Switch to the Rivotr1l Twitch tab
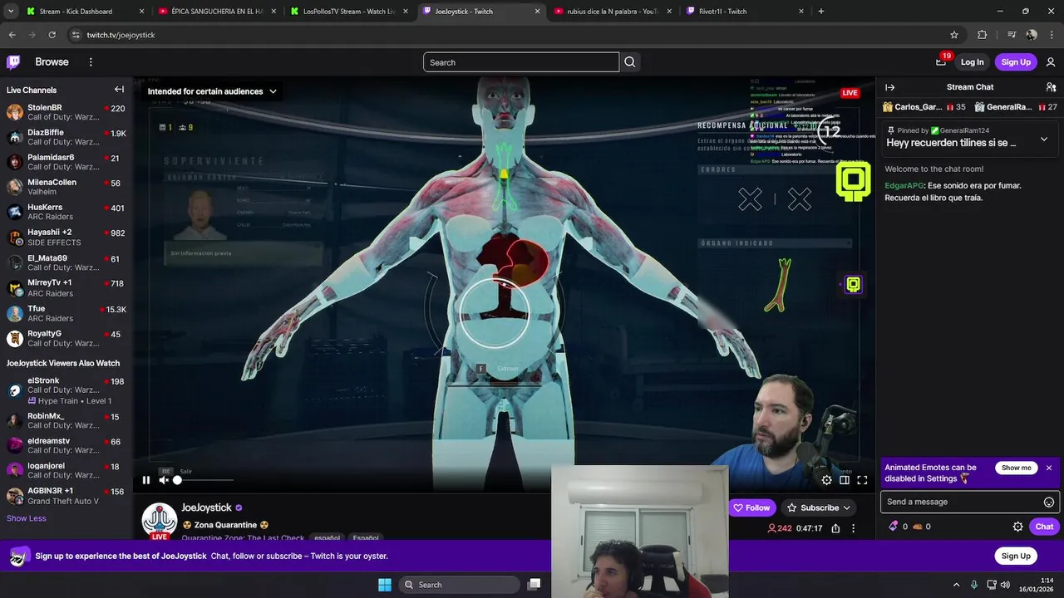 click(x=743, y=12)
